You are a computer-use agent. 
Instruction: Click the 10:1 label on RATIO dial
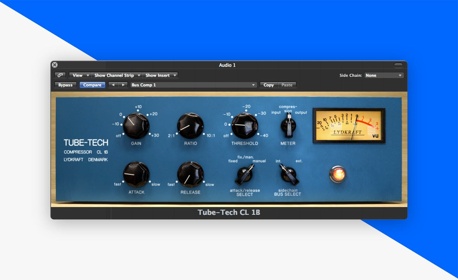tap(210, 135)
